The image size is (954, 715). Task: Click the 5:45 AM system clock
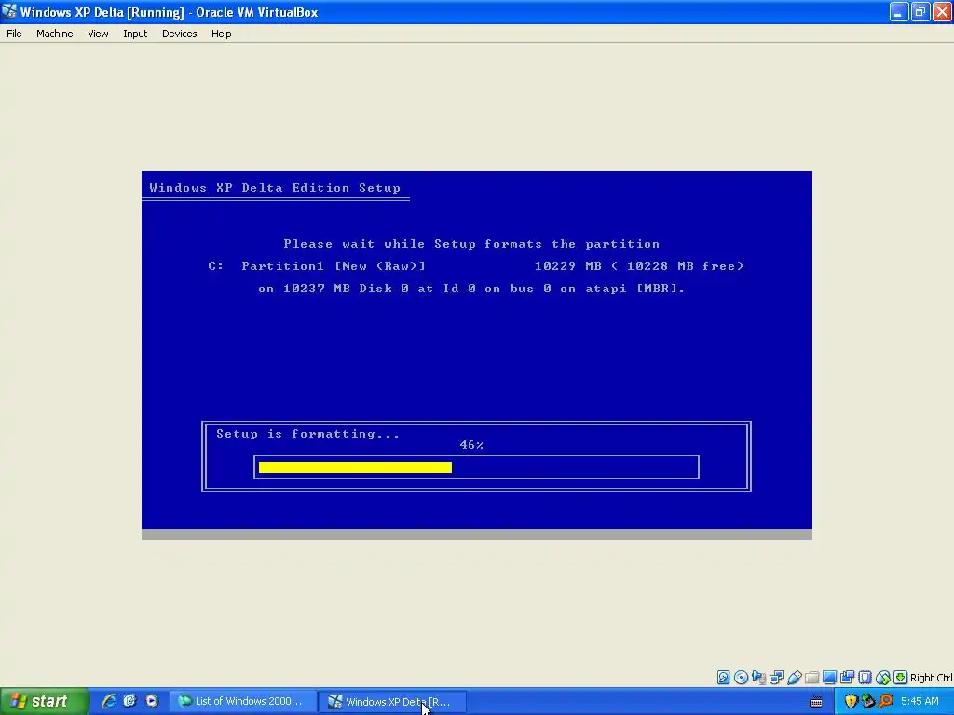920,701
